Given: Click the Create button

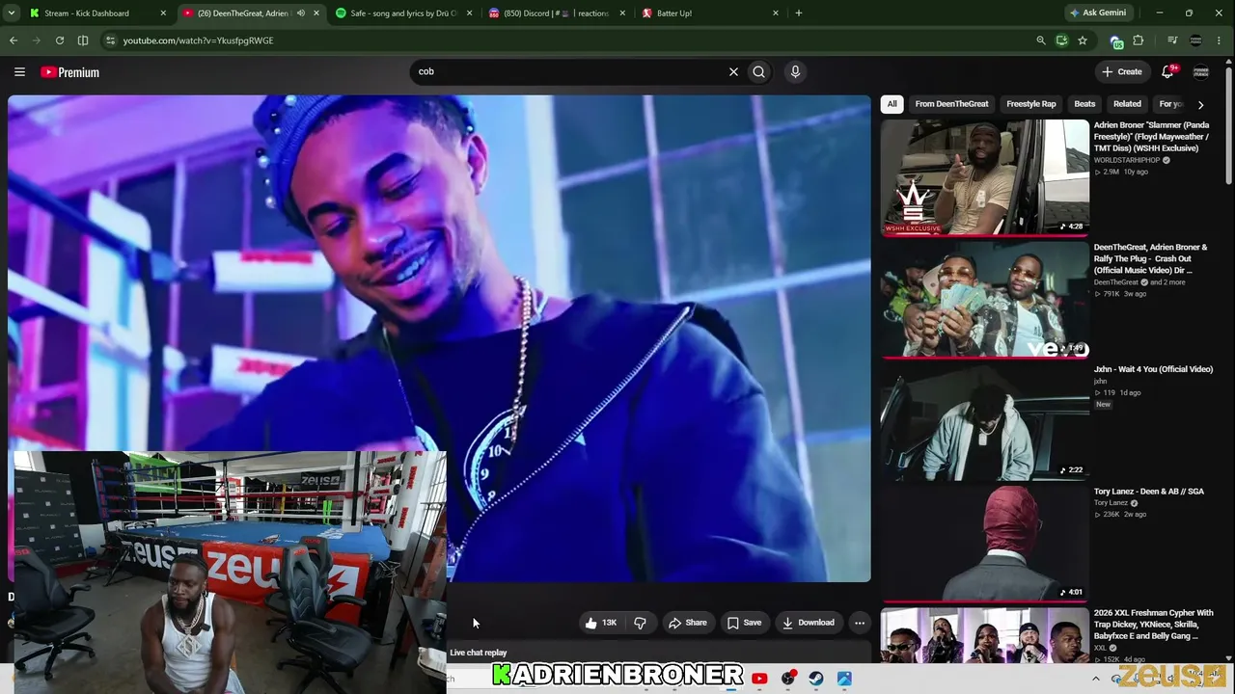Looking at the screenshot, I should [1122, 71].
